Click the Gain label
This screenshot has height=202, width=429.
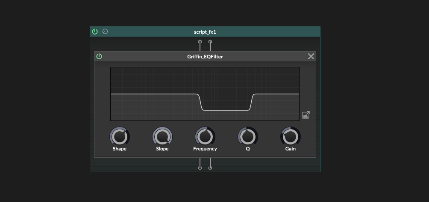(x=290, y=149)
